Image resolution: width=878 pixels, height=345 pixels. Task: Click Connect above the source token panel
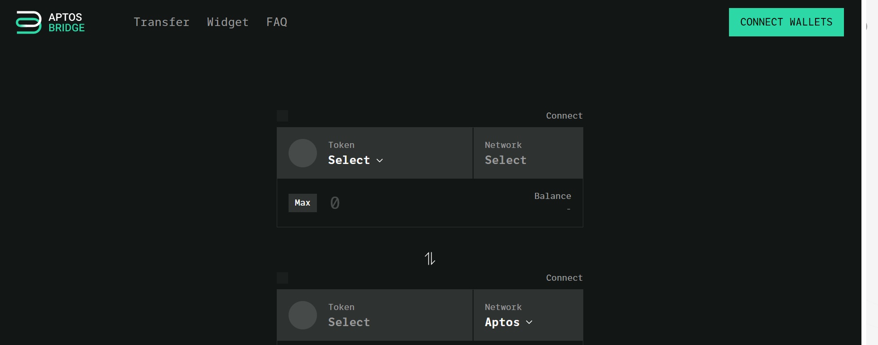[564, 116]
